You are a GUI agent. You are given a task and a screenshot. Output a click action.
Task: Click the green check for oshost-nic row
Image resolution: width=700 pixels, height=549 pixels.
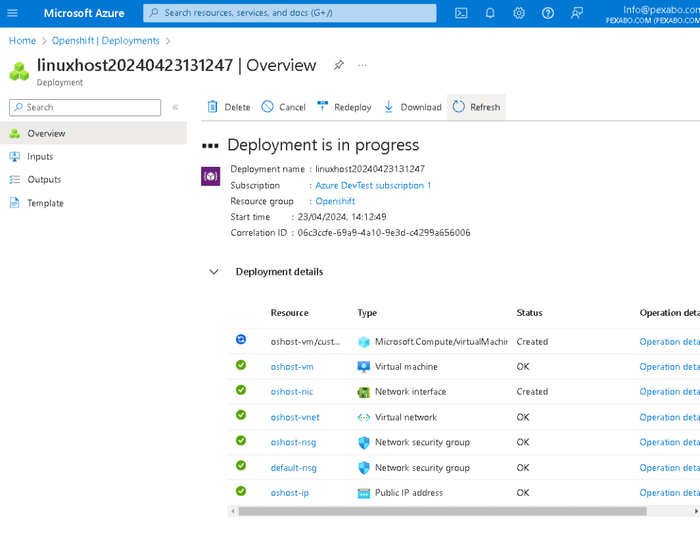coord(241,390)
